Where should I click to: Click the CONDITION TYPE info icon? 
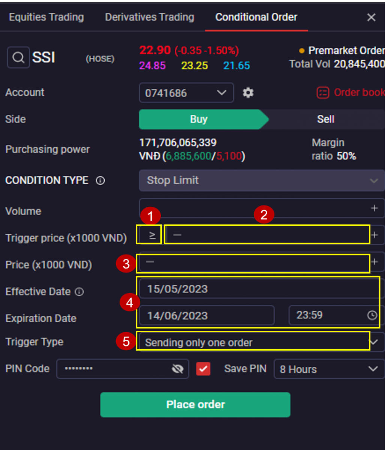(100, 181)
